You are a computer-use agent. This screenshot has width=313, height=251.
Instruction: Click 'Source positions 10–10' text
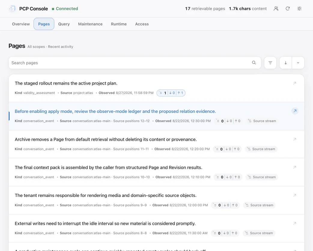132,177
